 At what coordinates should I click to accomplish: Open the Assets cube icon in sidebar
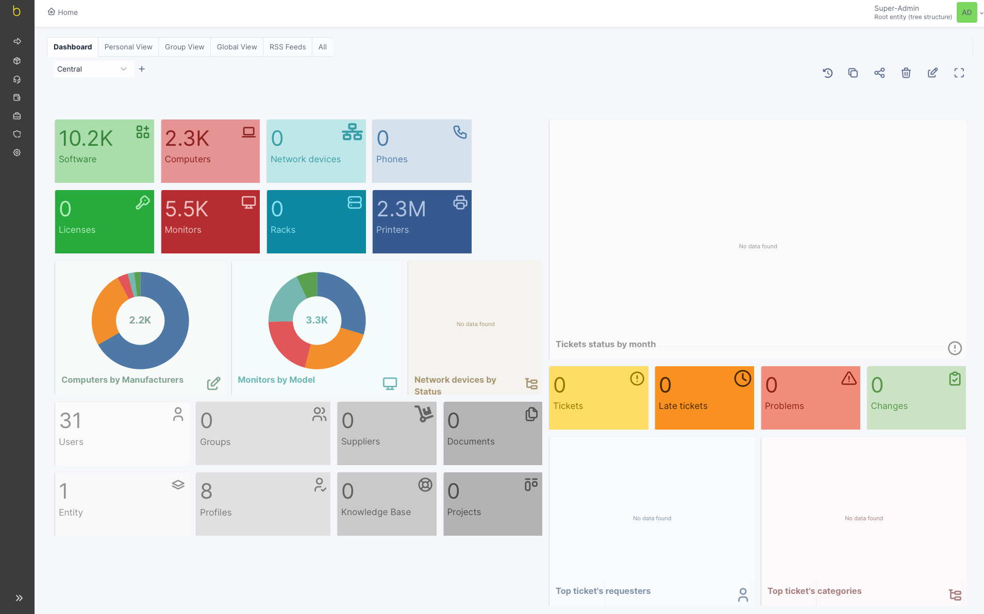17,61
